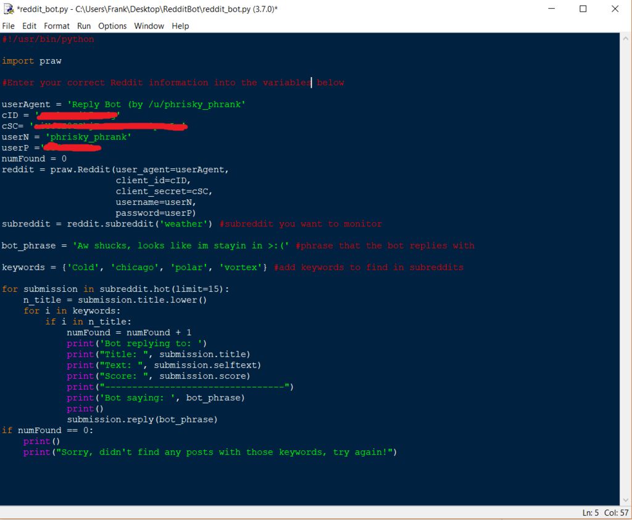Screen dimensions: 632x520
Task: Click 'n_title = submission.title.lower()' line
Action: coord(115,300)
